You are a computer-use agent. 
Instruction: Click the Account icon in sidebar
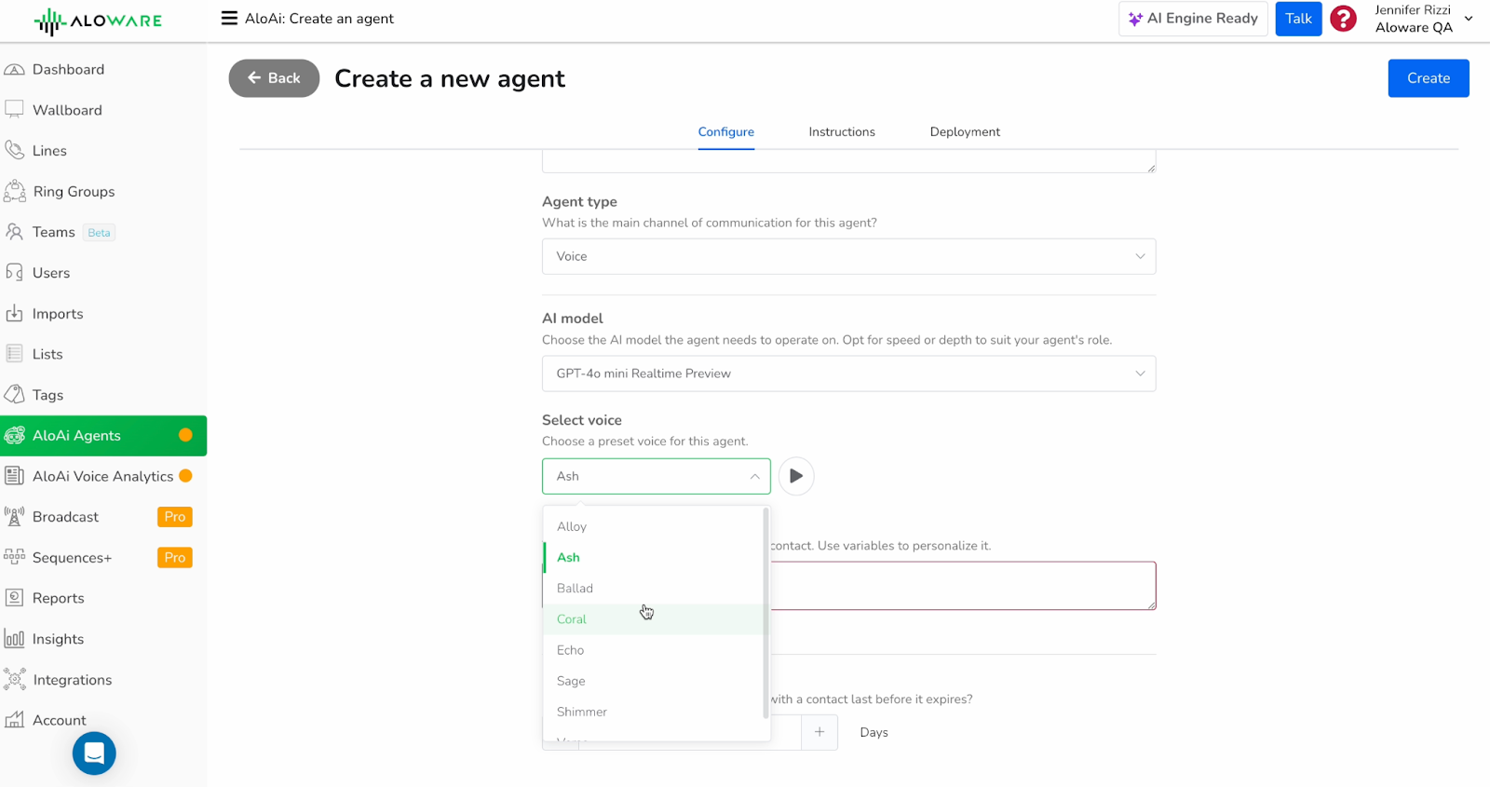point(14,720)
